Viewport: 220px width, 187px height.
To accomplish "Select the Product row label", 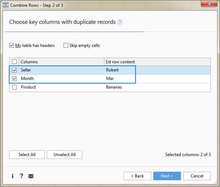I will tap(28, 87).
